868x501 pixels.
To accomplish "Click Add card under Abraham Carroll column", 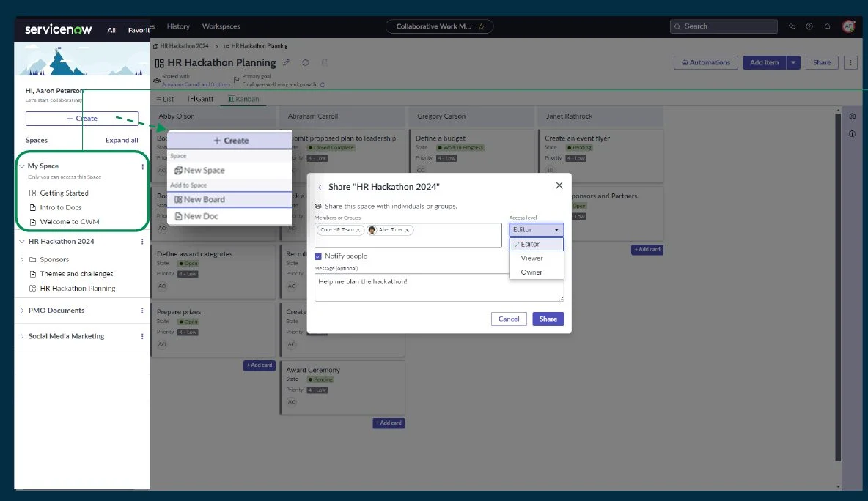I will pyautogui.click(x=389, y=423).
